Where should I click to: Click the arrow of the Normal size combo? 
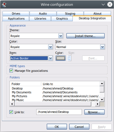pyautogui.click(x=102, y=47)
